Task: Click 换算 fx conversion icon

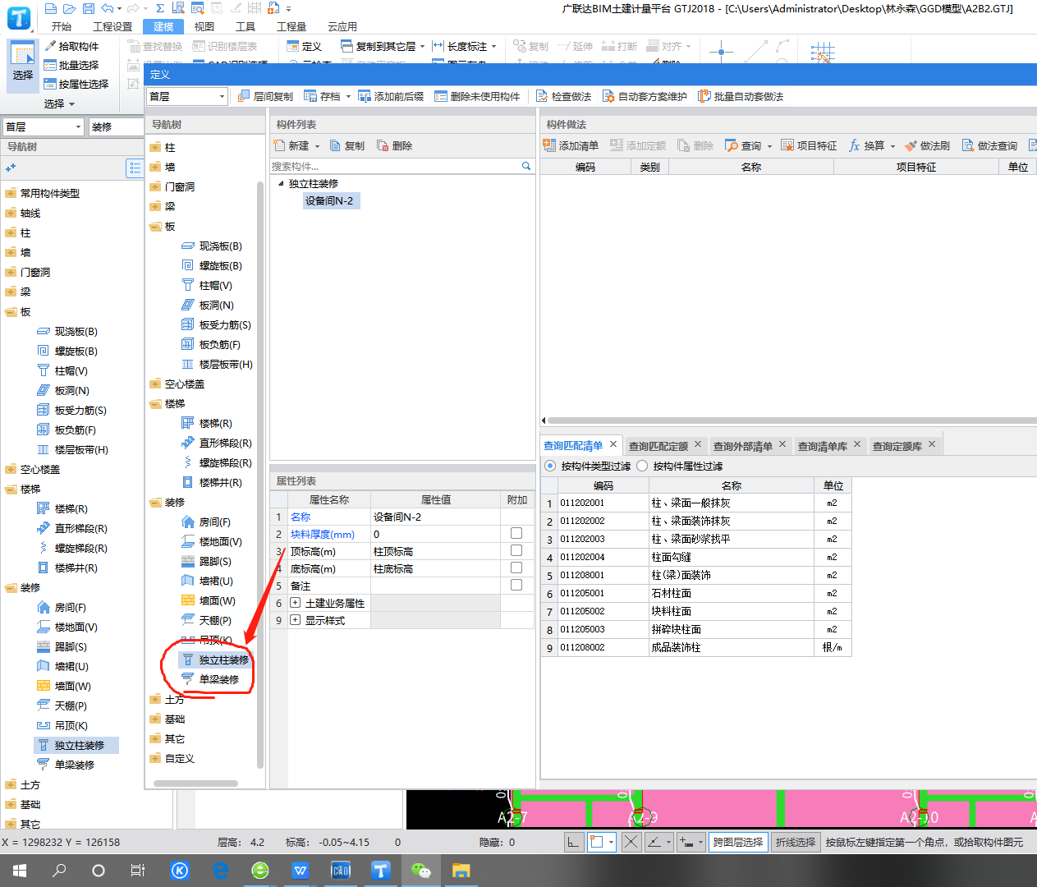Action: [855, 145]
